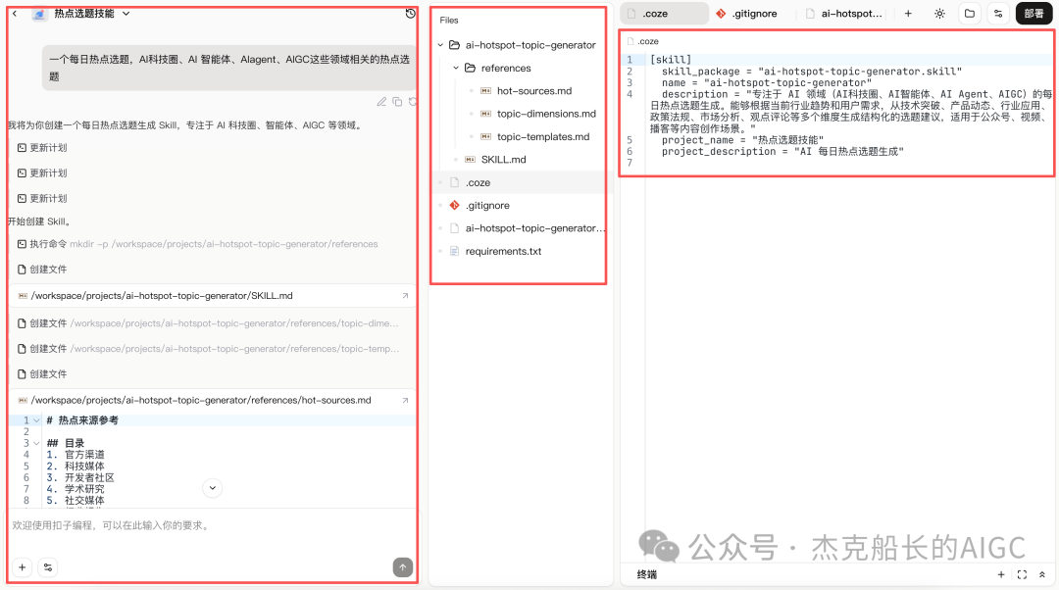This screenshot has height=590, width=1059.
Task: Click the plus attachment button under the chat input
Action: tap(23, 567)
